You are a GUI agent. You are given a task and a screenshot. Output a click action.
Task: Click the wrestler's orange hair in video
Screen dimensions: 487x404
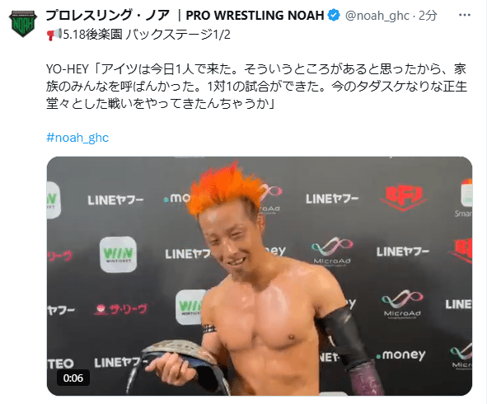(x=226, y=190)
